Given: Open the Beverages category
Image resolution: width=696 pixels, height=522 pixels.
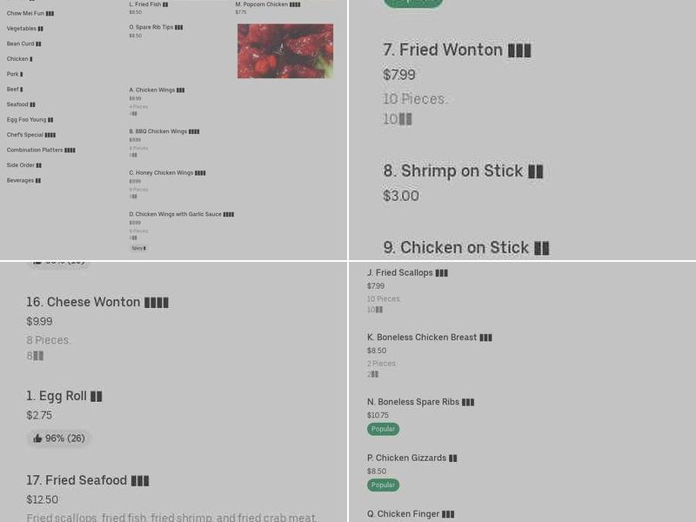Looking at the screenshot, I should click(x=23, y=180).
